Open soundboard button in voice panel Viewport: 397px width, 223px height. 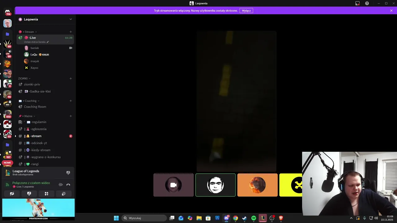tap(64, 194)
